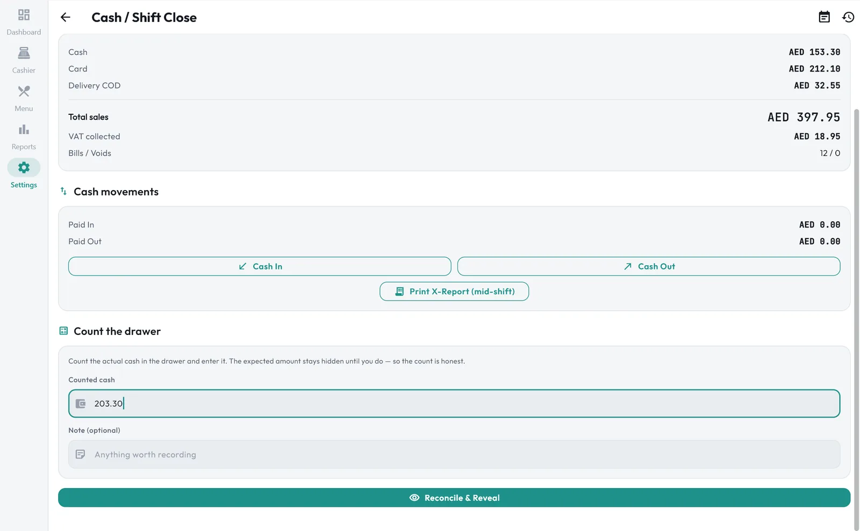The image size is (860, 531).
Task: Click the Total sales label
Action: click(x=88, y=117)
